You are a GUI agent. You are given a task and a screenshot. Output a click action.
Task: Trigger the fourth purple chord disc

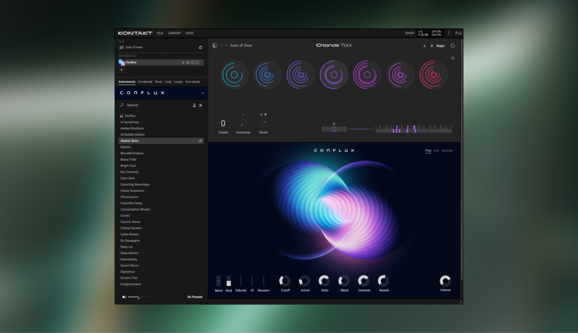click(x=333, y=75)
